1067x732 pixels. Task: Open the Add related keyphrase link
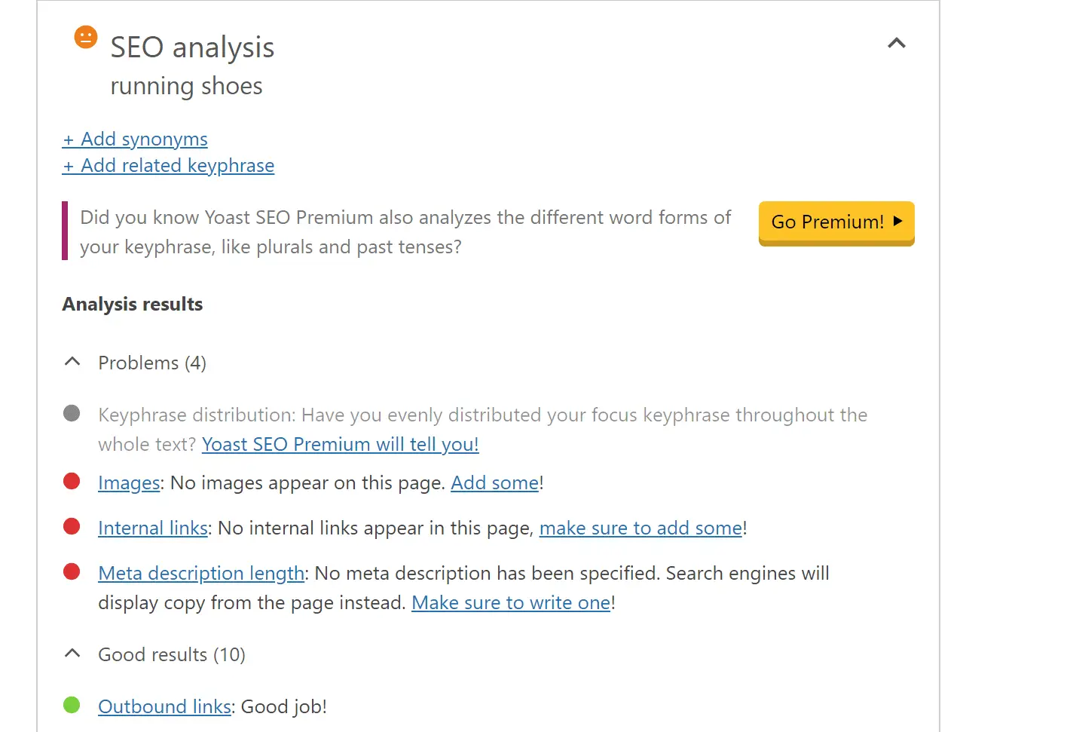tap(168, 166)
